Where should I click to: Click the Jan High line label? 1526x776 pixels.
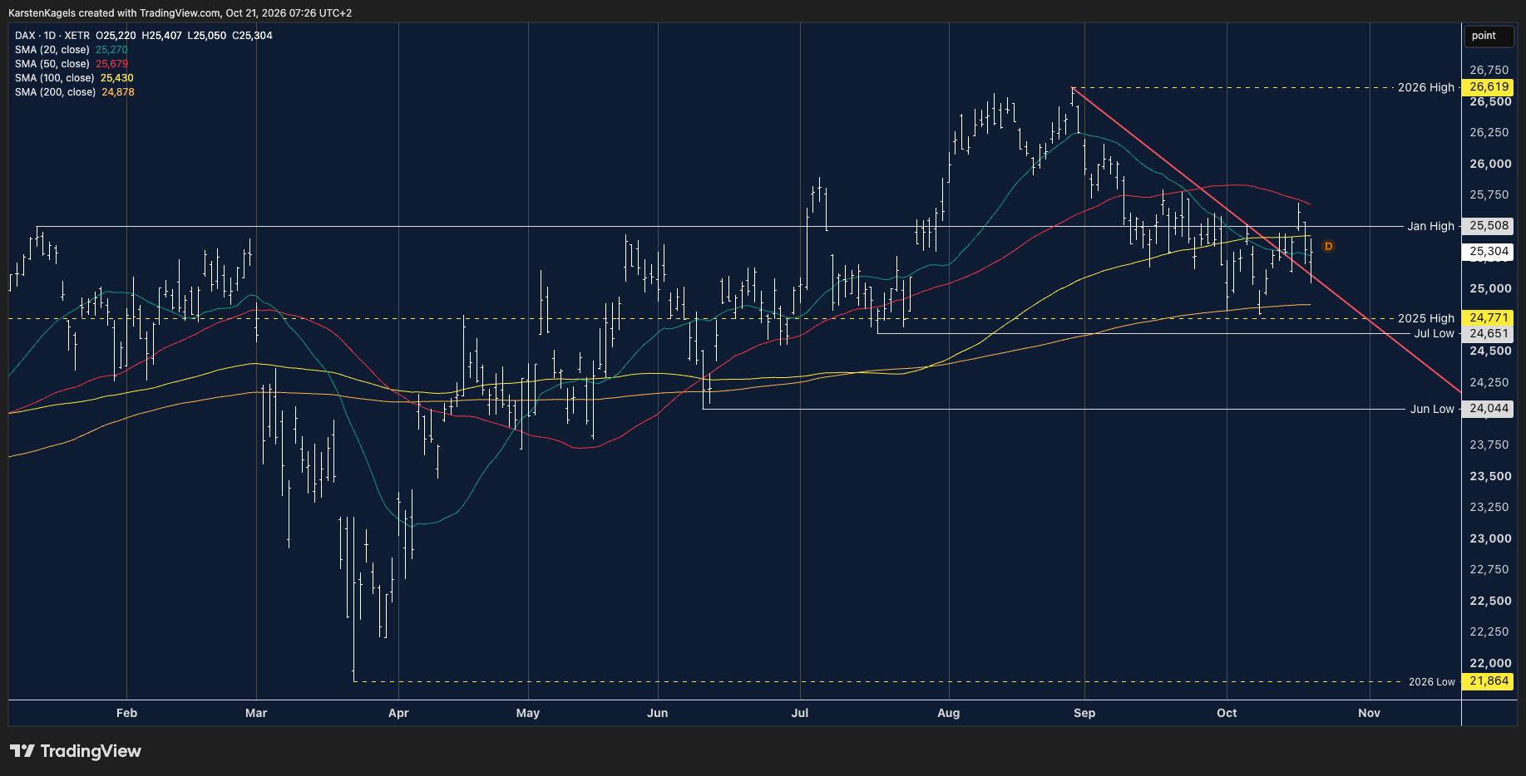1430,226
